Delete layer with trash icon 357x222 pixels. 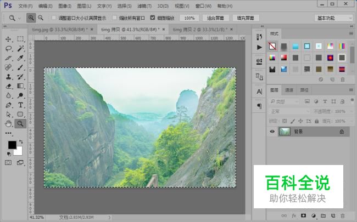[342, 215]
